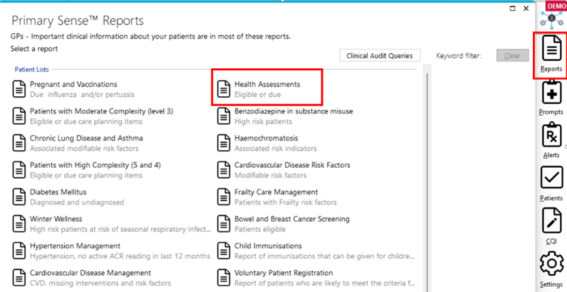
Task: Open the Alerts Rx icon
Action: [x=551, y=135]
